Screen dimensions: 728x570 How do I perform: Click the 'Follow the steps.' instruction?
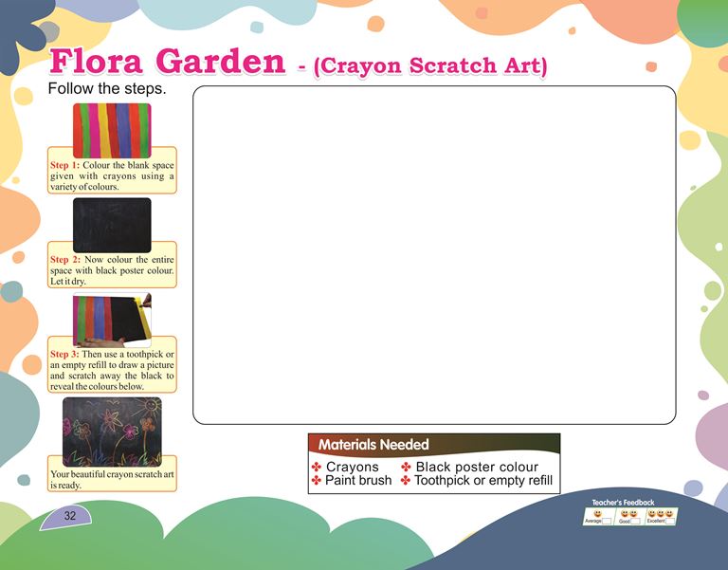tap(107, 88)
